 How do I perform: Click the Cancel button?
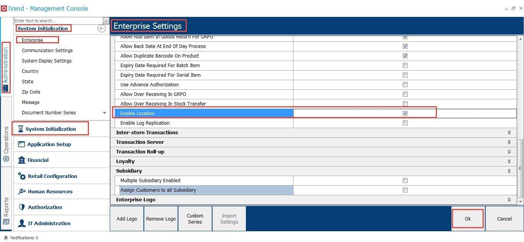pos(504,219)
